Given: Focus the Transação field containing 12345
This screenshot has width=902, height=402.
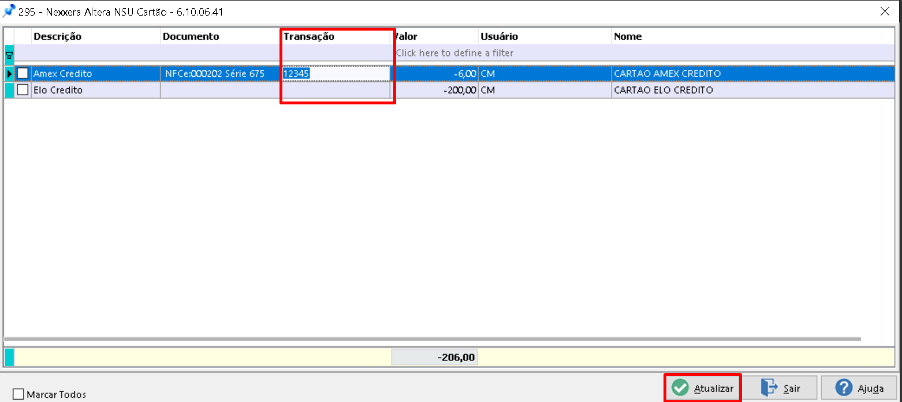Looking at the screenshot, I should (336, 74).
